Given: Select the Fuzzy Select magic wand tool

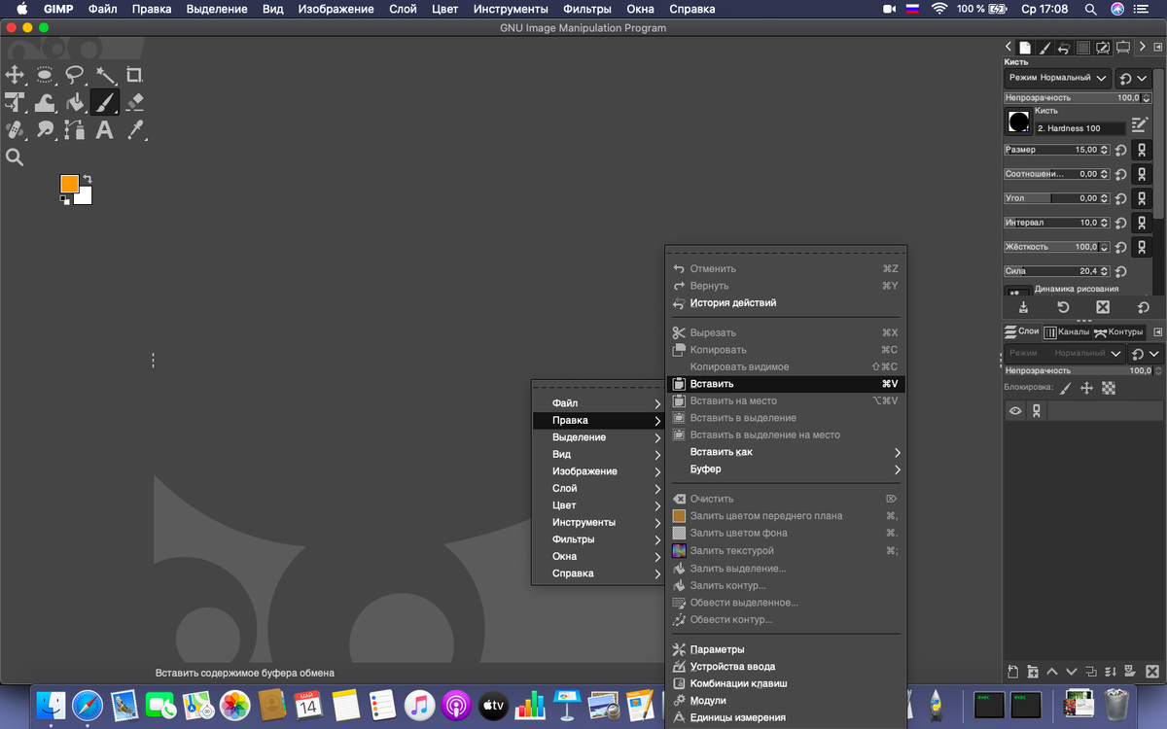Looking at the screenshot, I should pyautogui.click(x=105, y=75).
